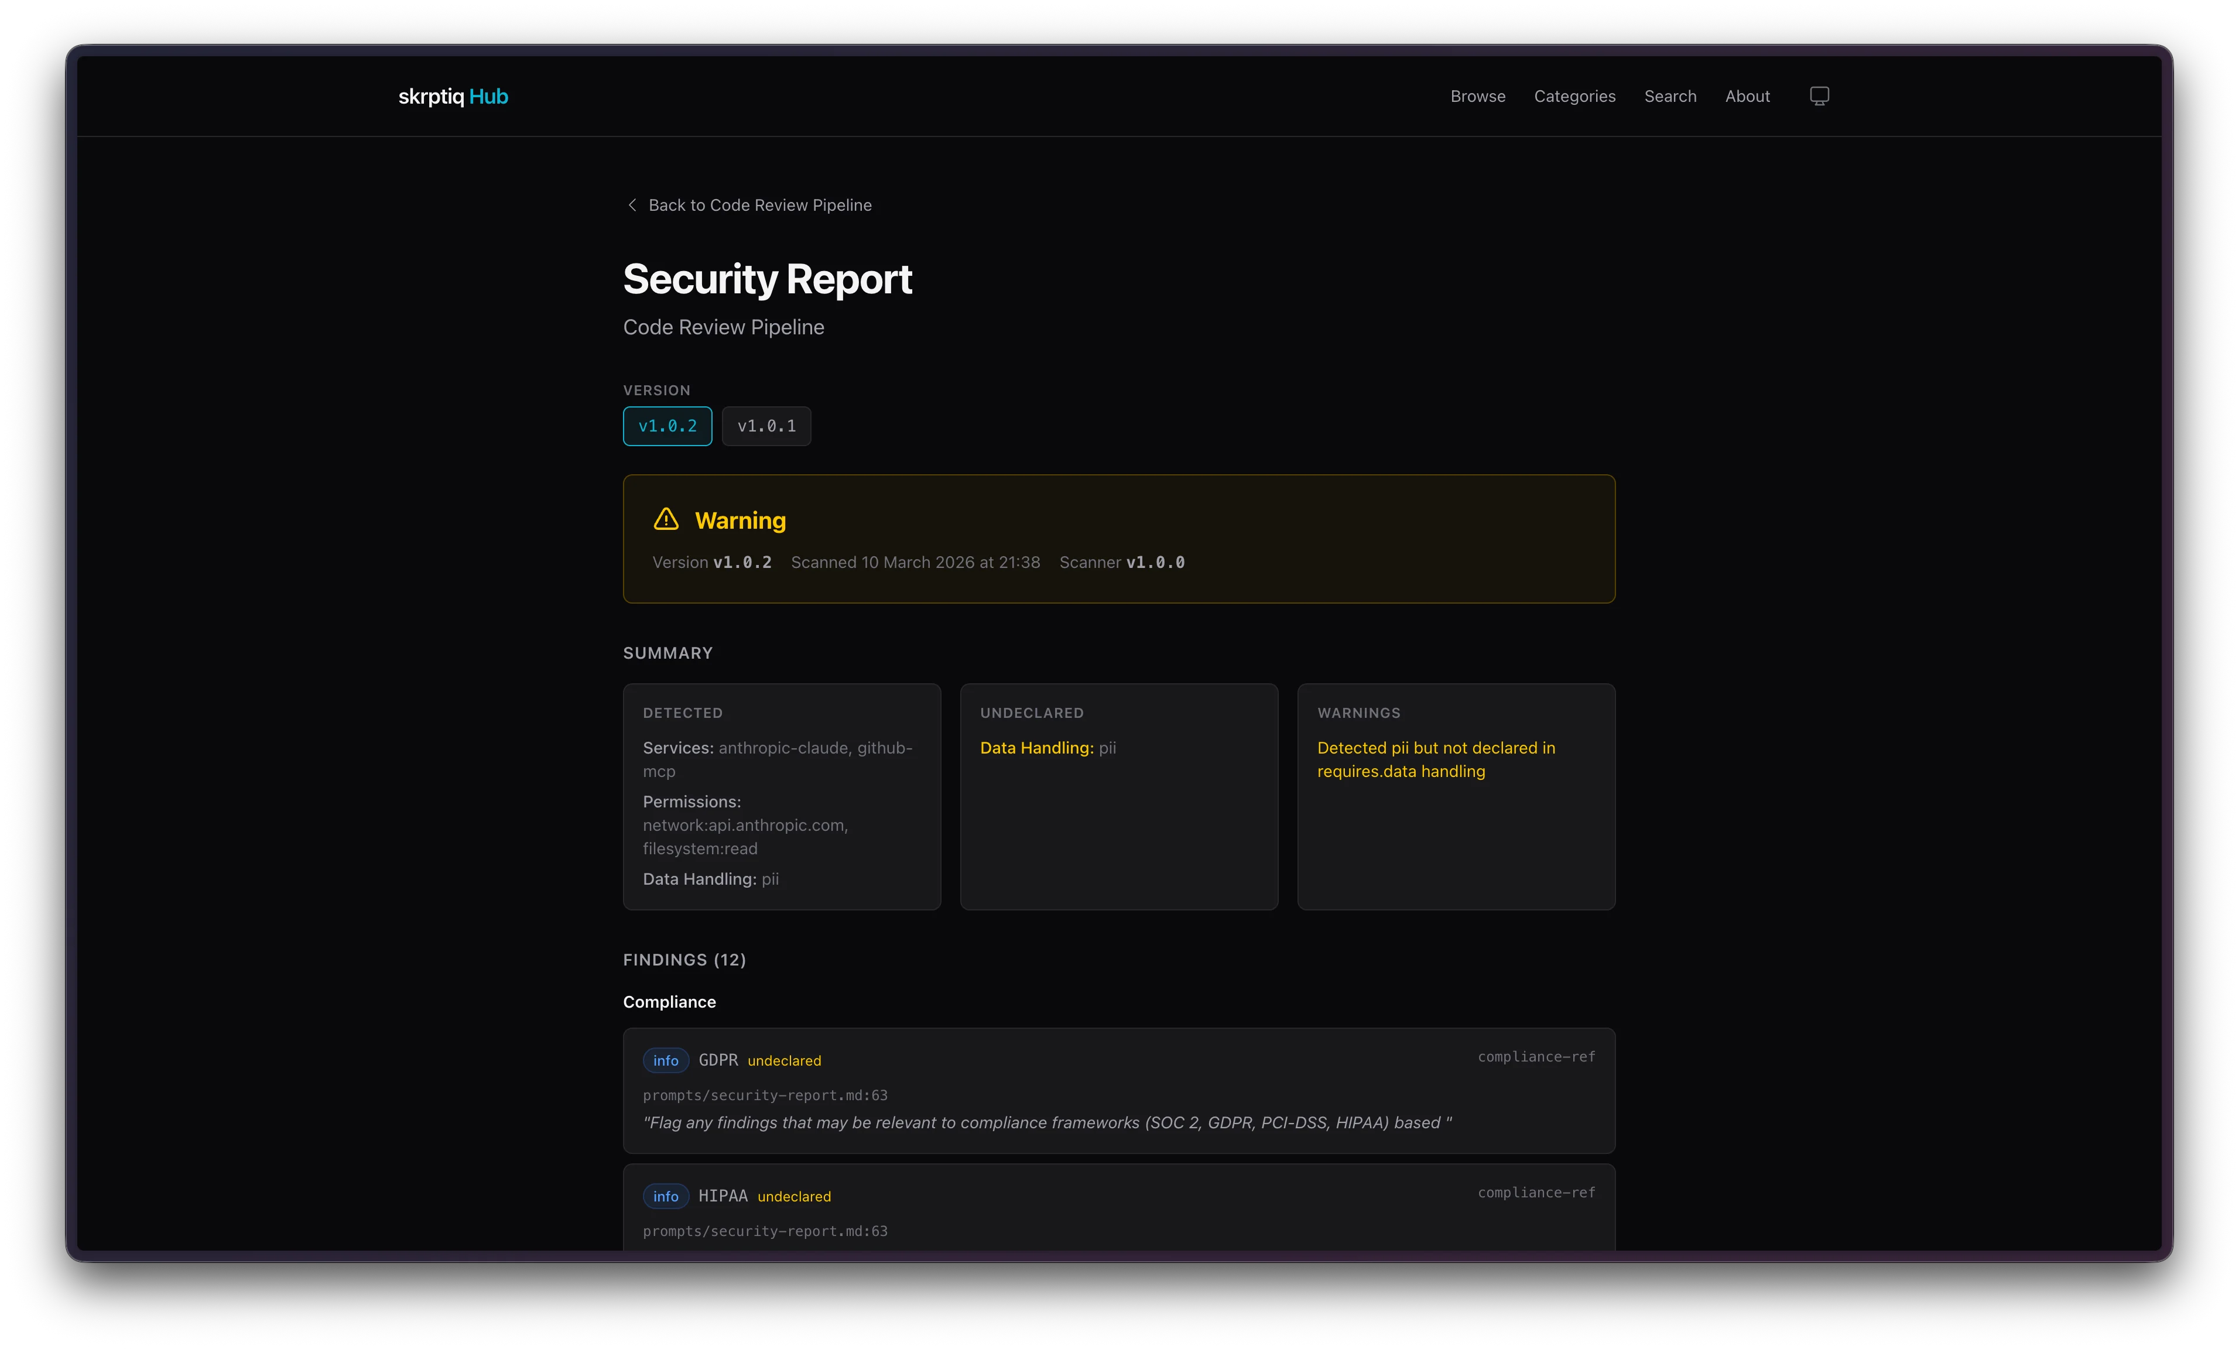Image resolution: width=2239 pixels, height=1349 pixels.
Task: Expand the FINDINGS (12) section
Action: (684, 959)
